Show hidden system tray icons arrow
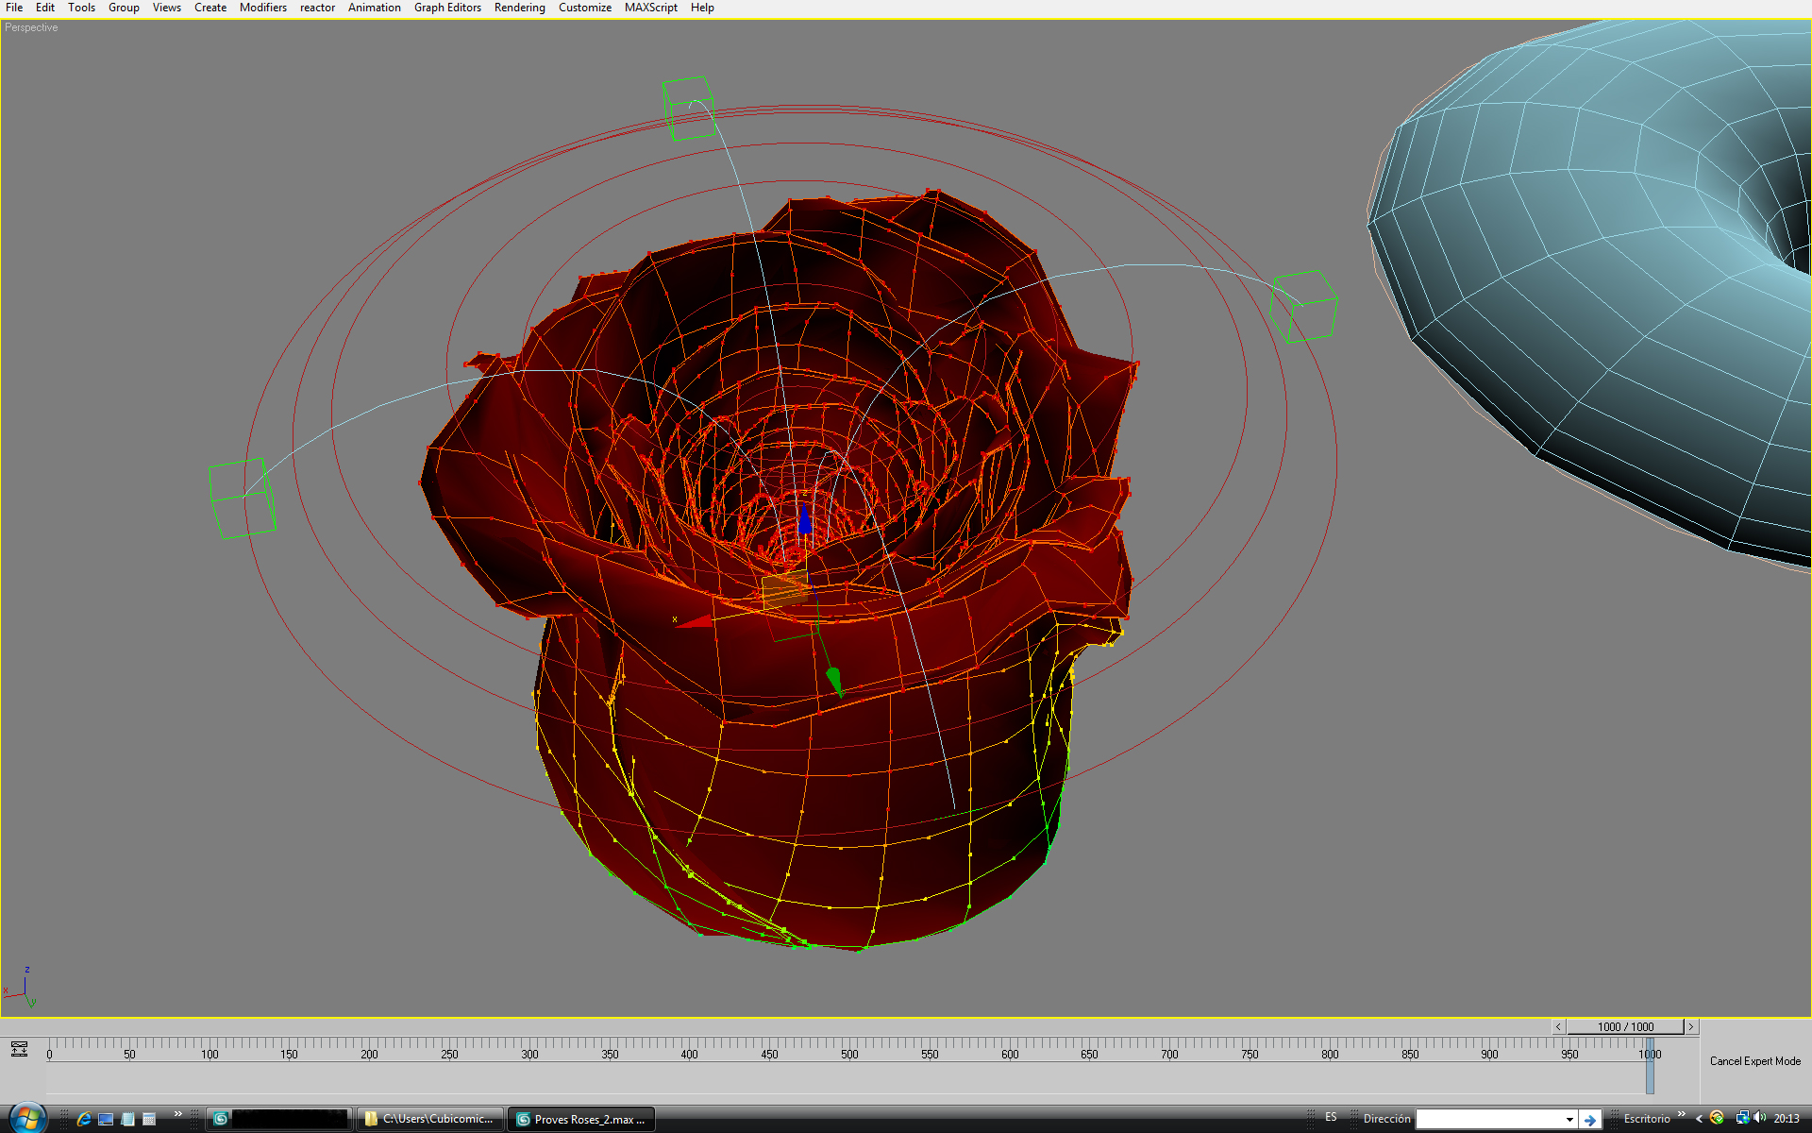 click(x=1699, y=1119)
